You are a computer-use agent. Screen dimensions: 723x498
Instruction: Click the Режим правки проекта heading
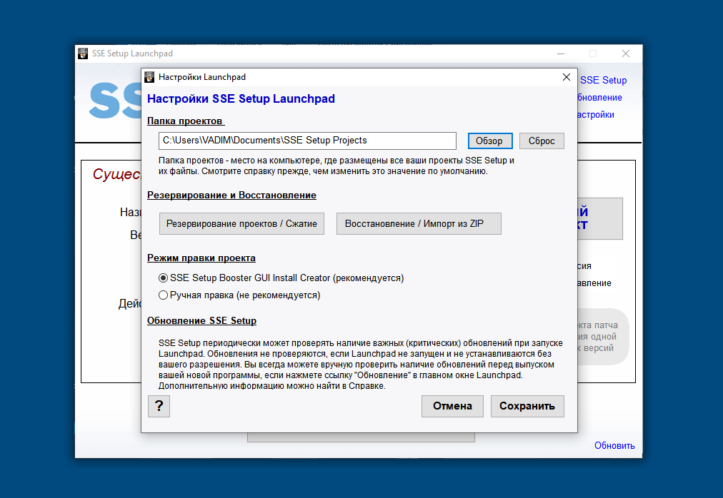click(201, 258)
